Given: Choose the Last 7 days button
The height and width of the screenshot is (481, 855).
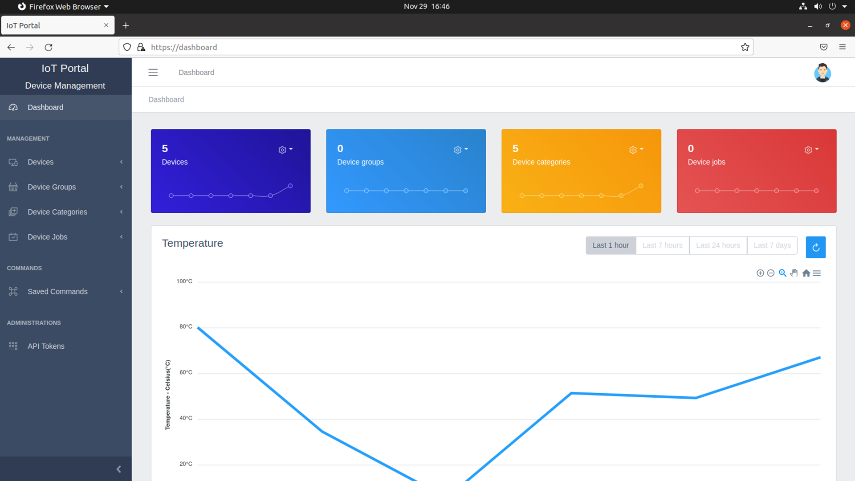Looking at the screenshot, I should pos(772,245).
